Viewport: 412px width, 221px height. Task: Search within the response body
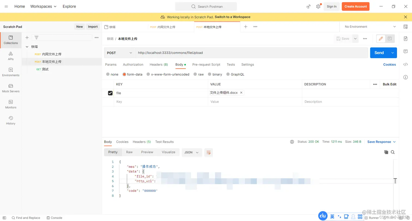pos(393,152)
